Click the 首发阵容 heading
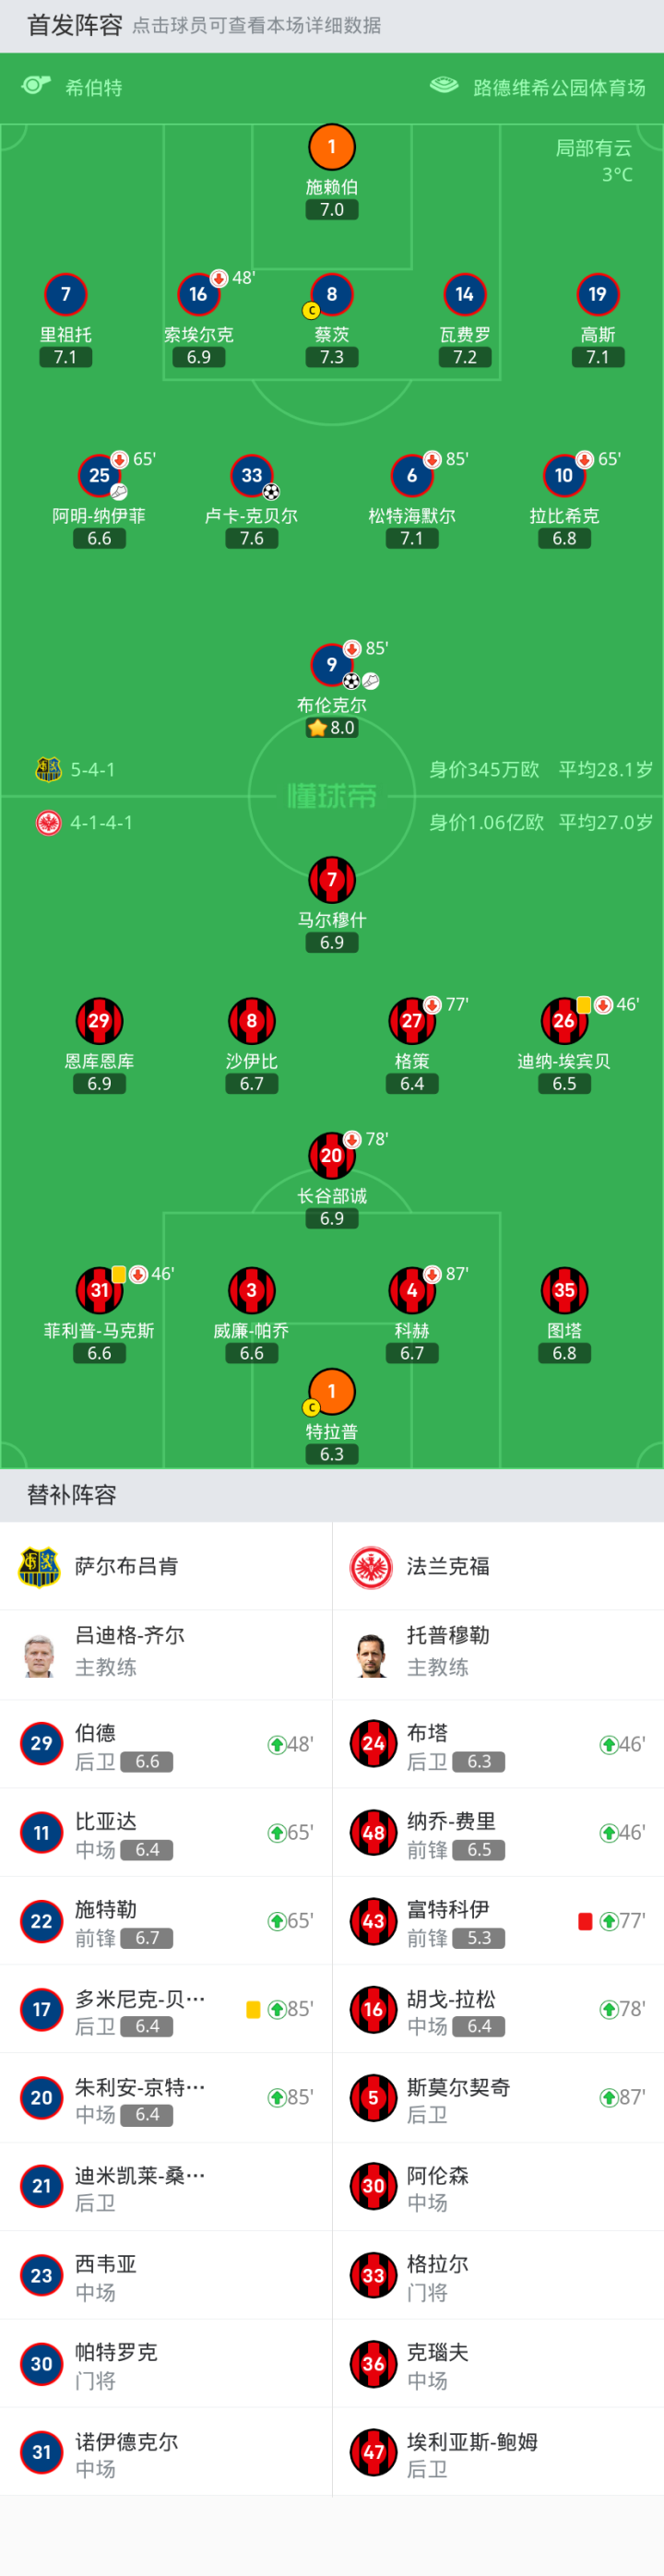This screenshot has height=2576, width=664. pyautogui.click(x=75, y=25)
